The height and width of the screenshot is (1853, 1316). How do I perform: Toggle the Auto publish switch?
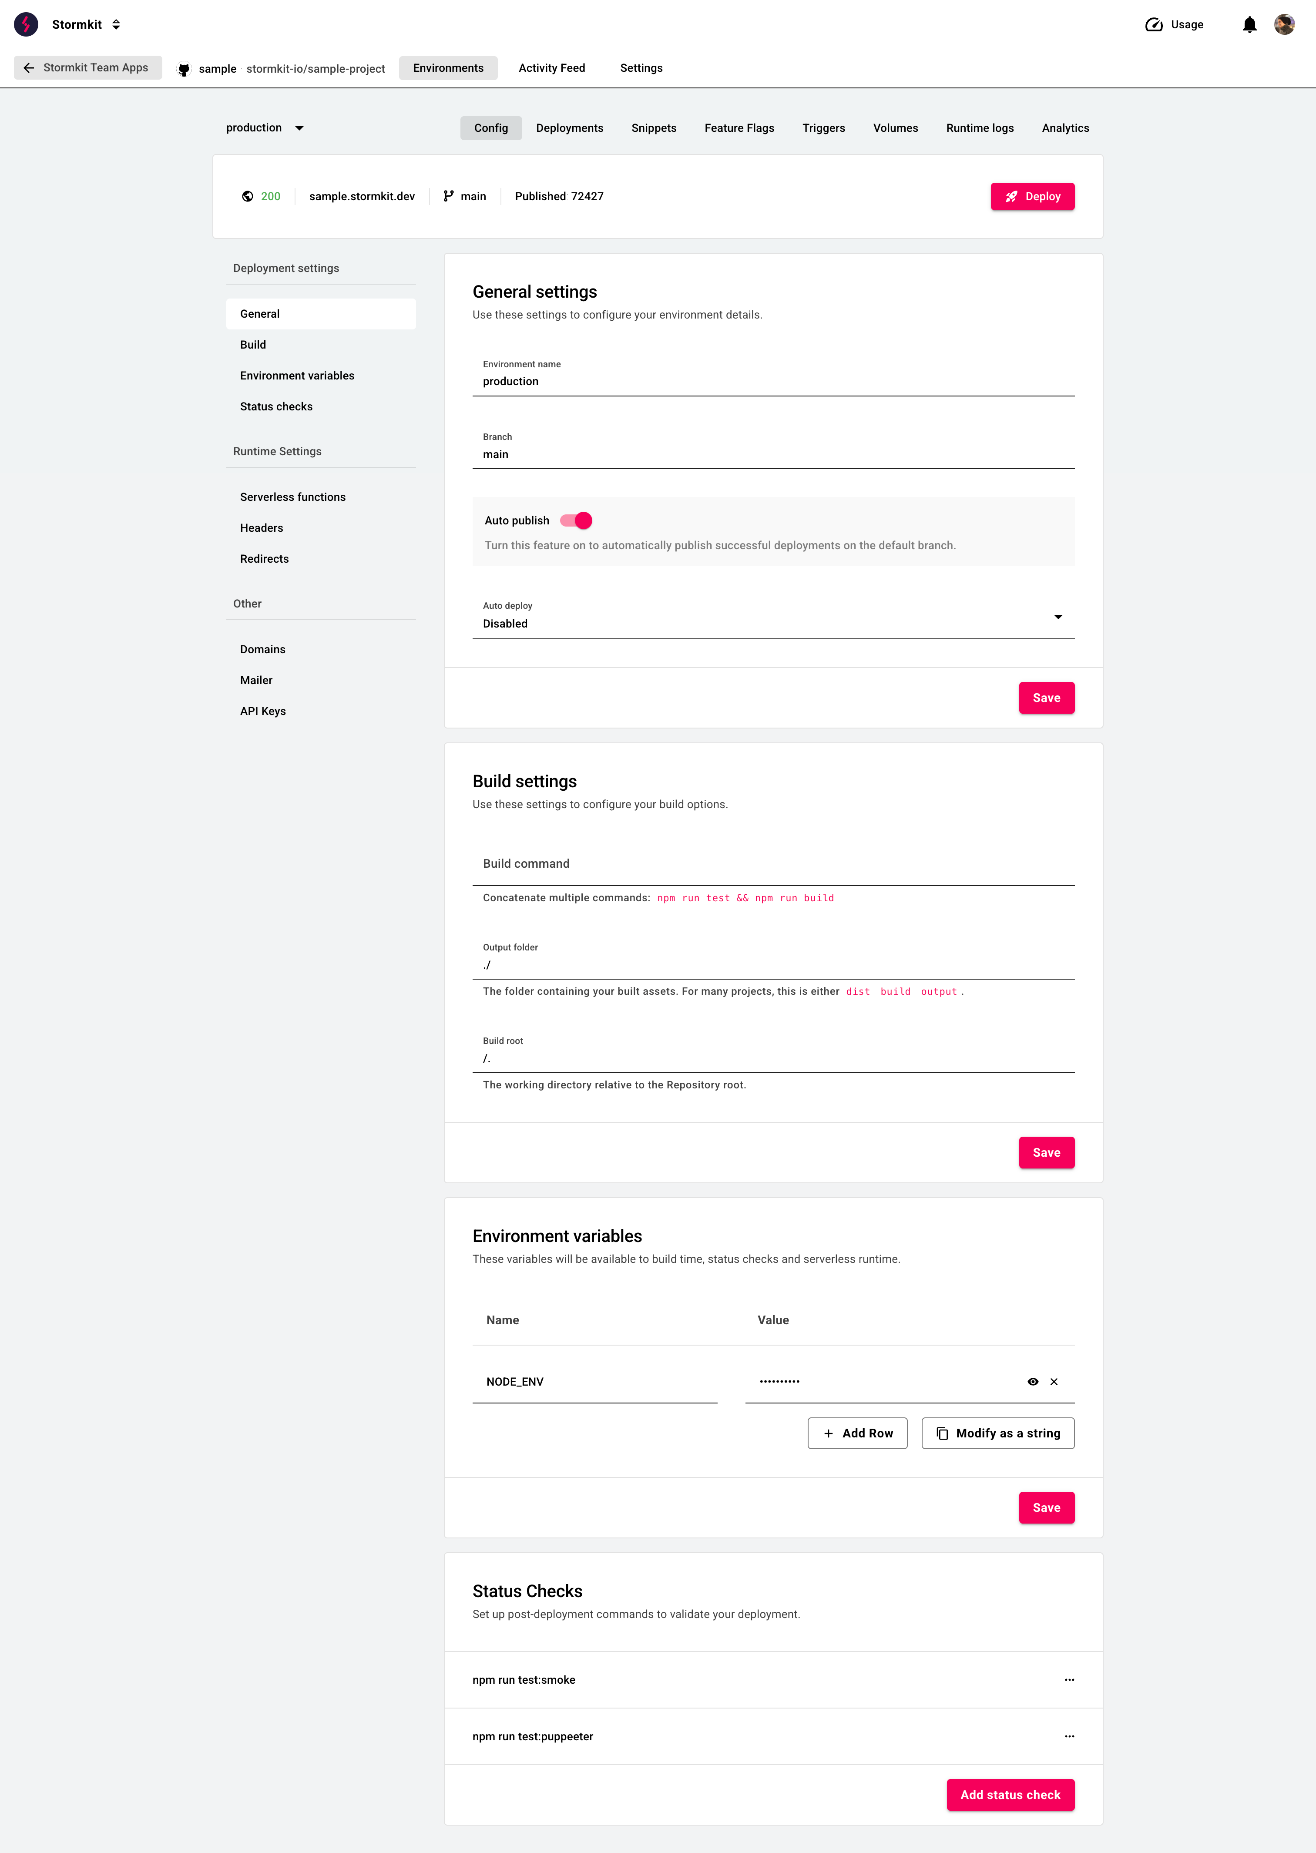(x=576, y=520)
